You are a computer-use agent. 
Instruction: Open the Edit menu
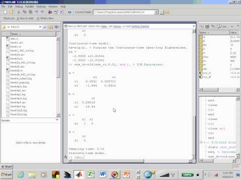pos(10,6)
